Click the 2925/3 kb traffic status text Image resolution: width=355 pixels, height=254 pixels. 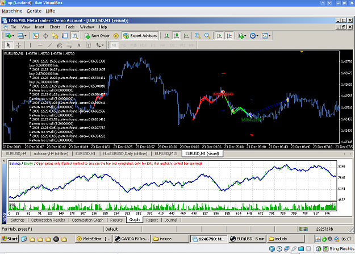(324, 229)
